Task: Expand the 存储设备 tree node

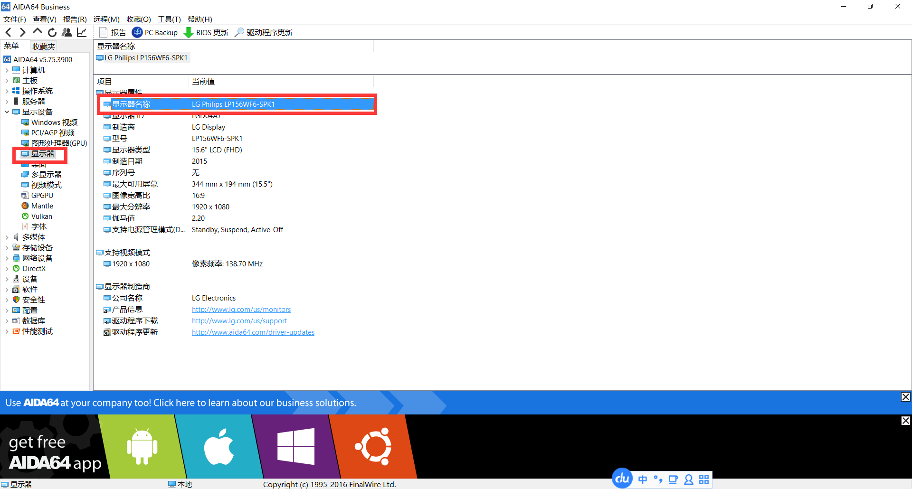Action: [x=7, y=248]
